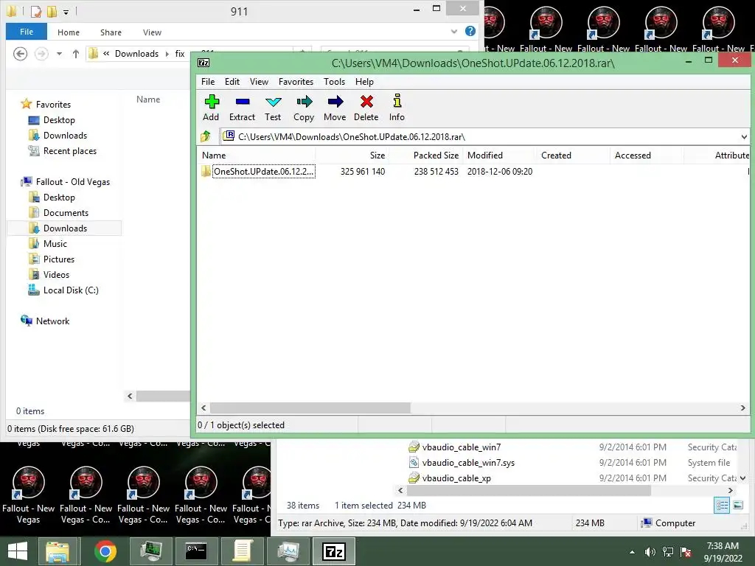Open the 7-Zip Tools menu

334,82
